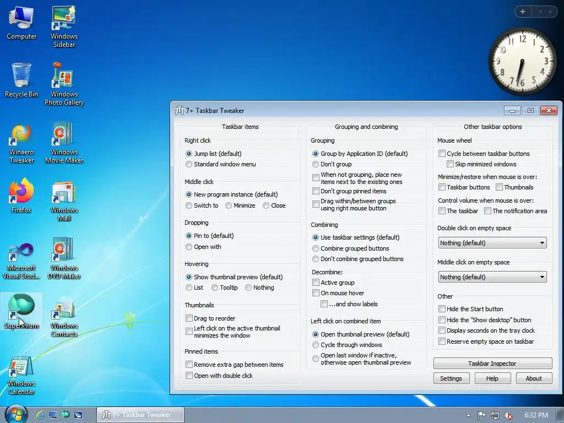Select Open with for dropping

[203, 247]
